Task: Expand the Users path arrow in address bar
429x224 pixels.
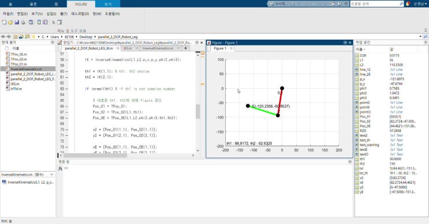Action: click(62, 36)
